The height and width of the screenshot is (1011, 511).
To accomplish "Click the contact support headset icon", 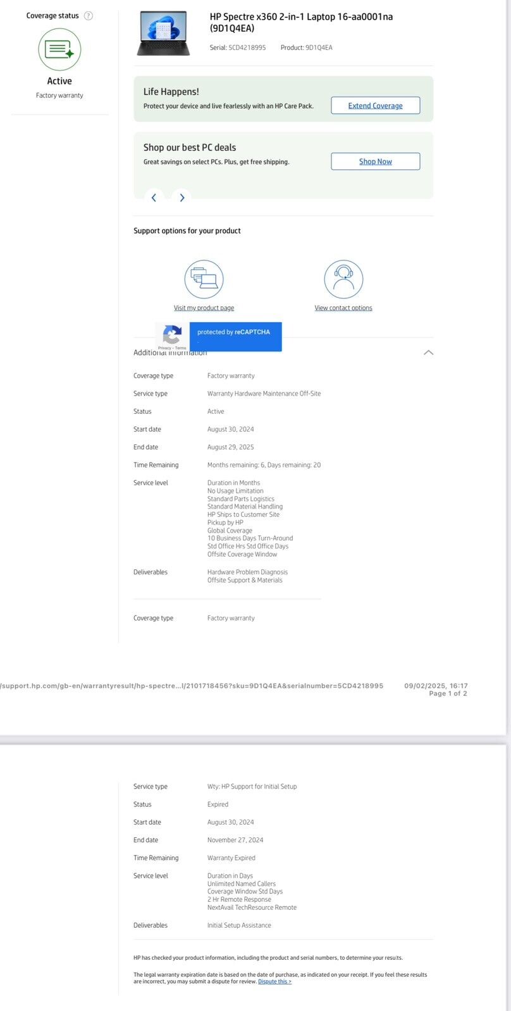I will 343,279.
